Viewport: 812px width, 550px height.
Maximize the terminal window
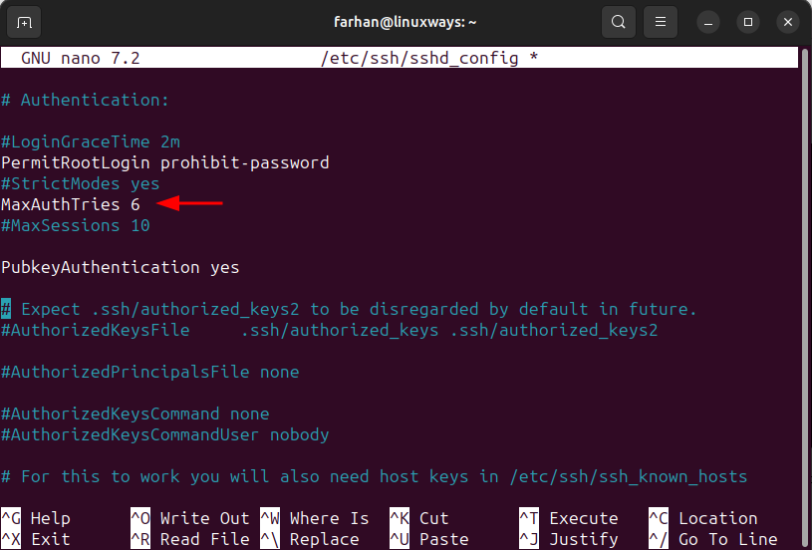pyautogui.click(x=748, y=22)
